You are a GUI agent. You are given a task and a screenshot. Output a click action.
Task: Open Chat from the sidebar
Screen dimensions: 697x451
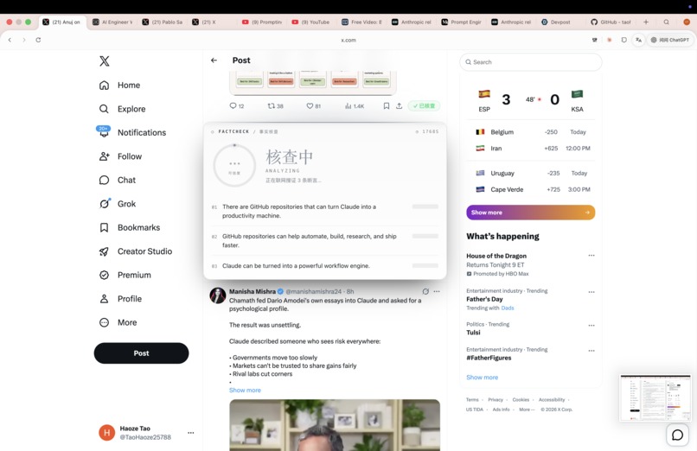[118, 181]
